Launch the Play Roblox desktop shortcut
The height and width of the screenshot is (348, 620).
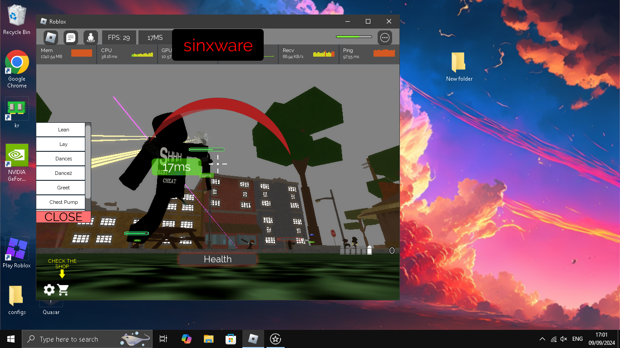pyautogui.click(x=17, y=252)
